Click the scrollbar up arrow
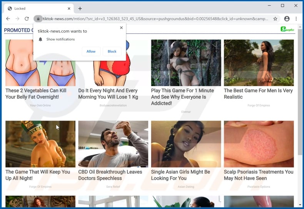 pyautogui.click(x=300, y=27)
